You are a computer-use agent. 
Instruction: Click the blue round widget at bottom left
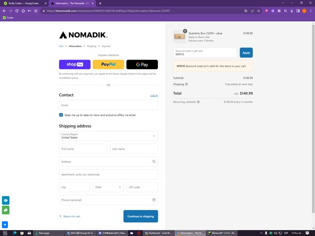[5, 225]
